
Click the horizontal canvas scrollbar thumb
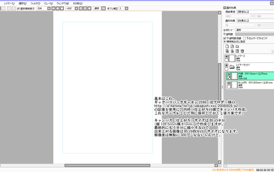(x=107, y=165)
